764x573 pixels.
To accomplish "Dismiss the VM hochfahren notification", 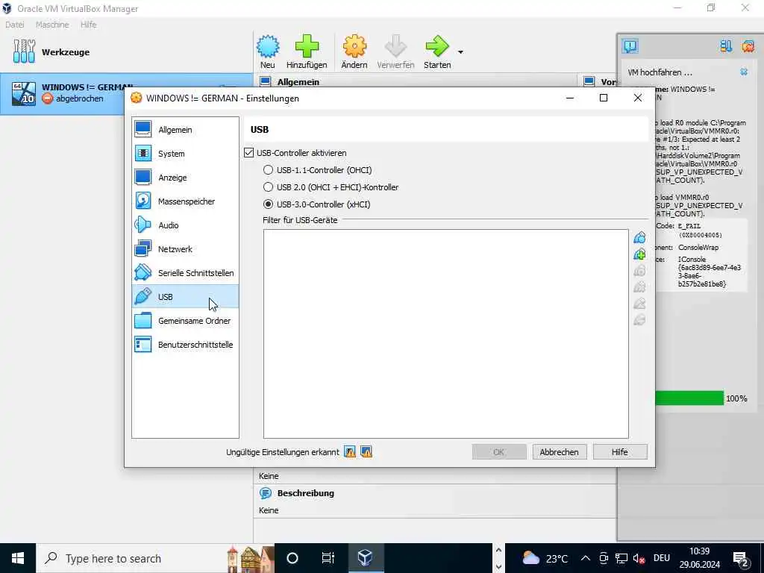I will pos(744,72).
